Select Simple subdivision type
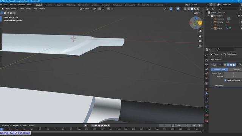 point(235,70)
